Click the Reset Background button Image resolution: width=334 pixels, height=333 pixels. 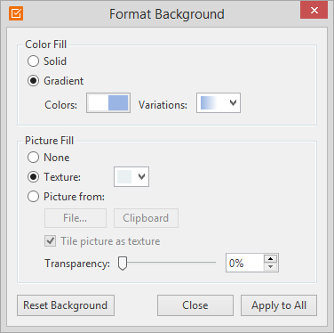point(66,305)
